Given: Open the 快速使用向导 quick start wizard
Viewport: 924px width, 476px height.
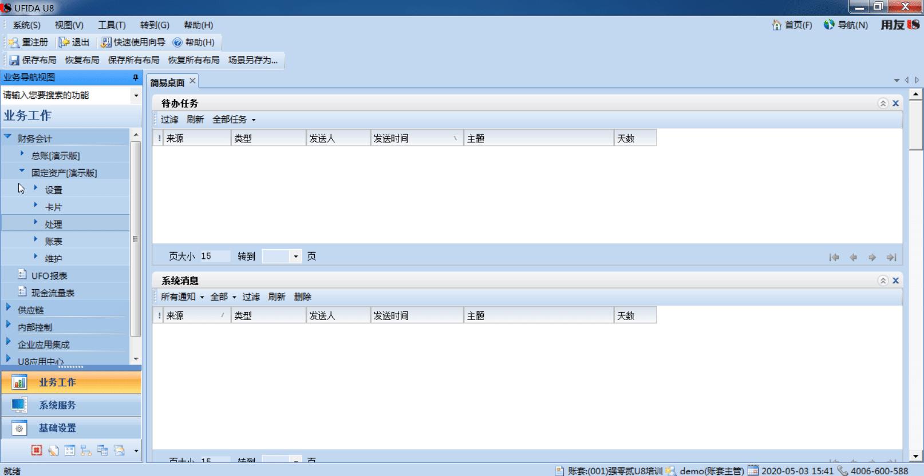Looking at the screenshot, I should [133, 42].
